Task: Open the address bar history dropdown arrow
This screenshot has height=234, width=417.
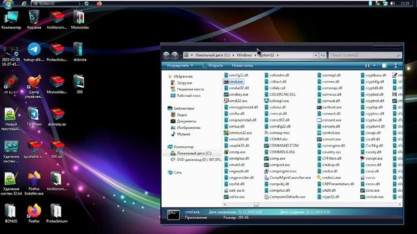Action: pos(315,55)
